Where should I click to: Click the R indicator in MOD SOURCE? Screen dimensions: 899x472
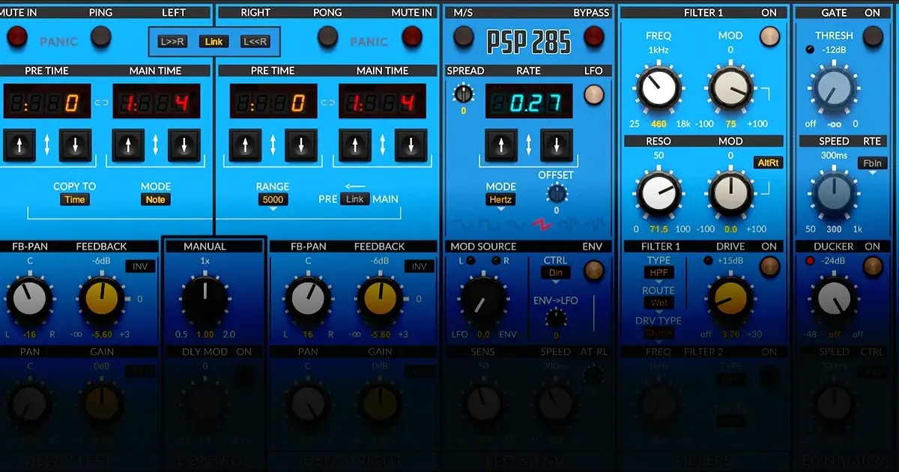point(495,260)
